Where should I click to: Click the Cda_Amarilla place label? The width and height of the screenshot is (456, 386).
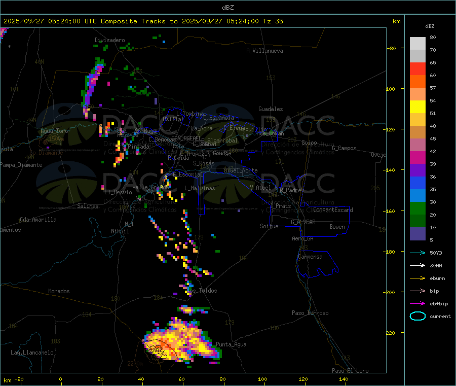point(38,220)
